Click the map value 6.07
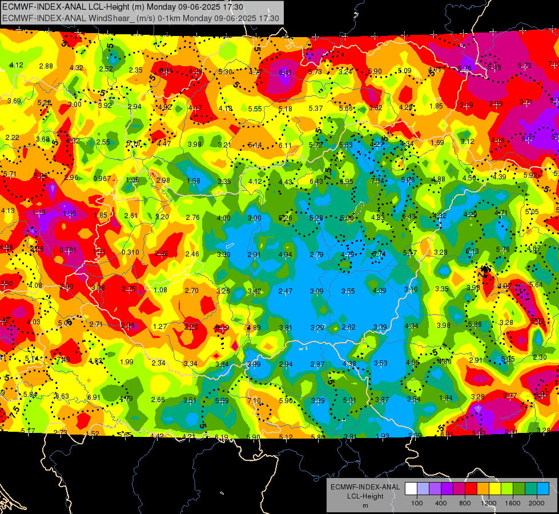Image resolution: width=559 pixels, height=514 pixels. (x=528, y=138)
